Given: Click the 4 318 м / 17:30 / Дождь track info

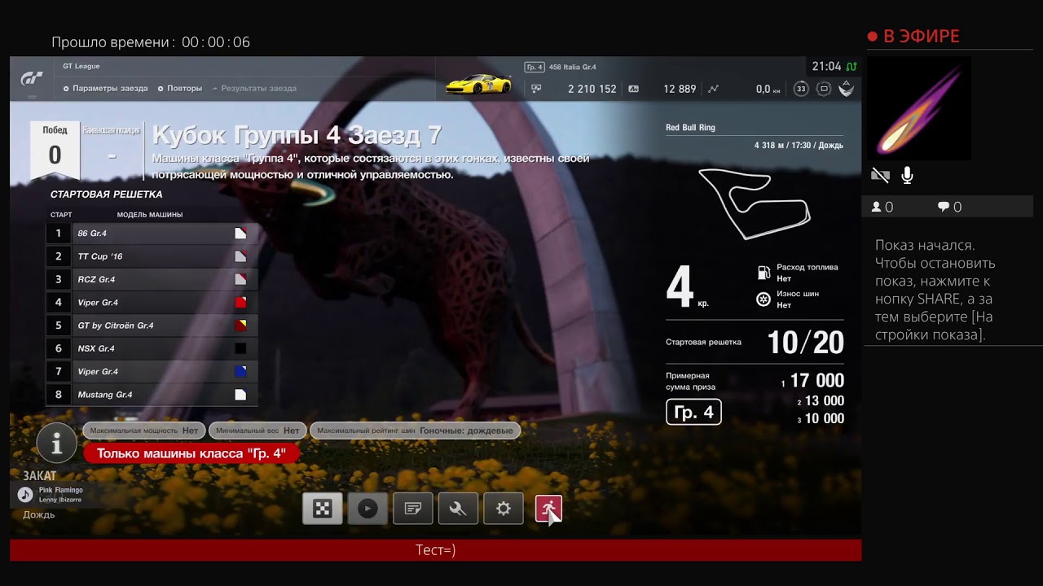Looking at the screenshot, I should [799, 146].
